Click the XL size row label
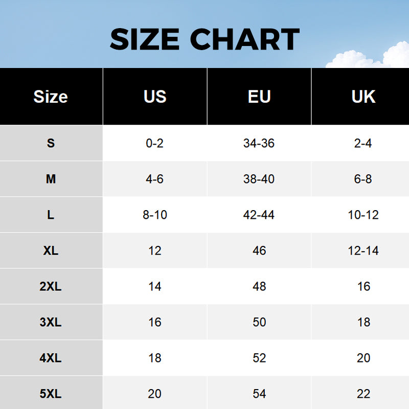409x409 pixels. [x=51, y=251]
